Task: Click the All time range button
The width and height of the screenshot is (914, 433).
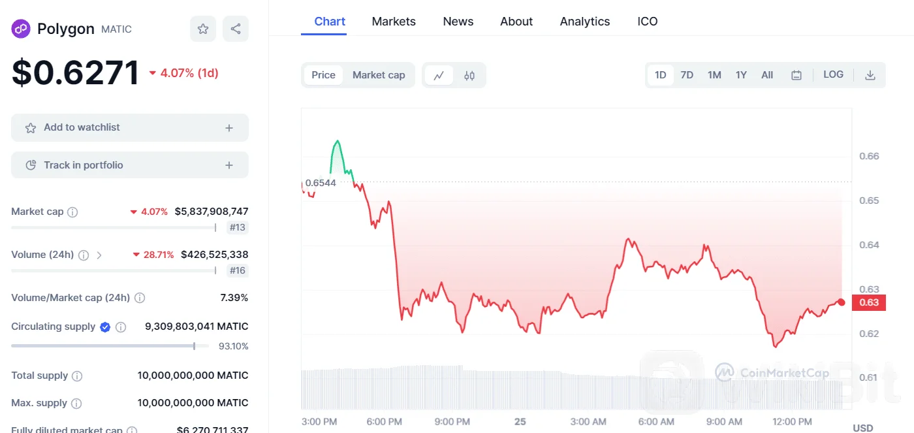Action: [767, 75]
